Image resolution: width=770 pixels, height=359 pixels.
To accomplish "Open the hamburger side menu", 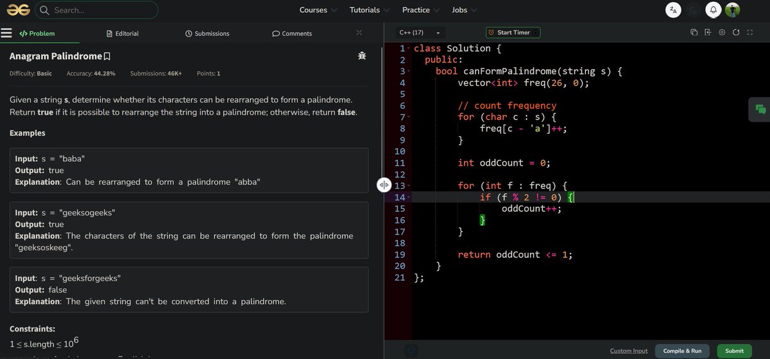I will click(7, 33).
